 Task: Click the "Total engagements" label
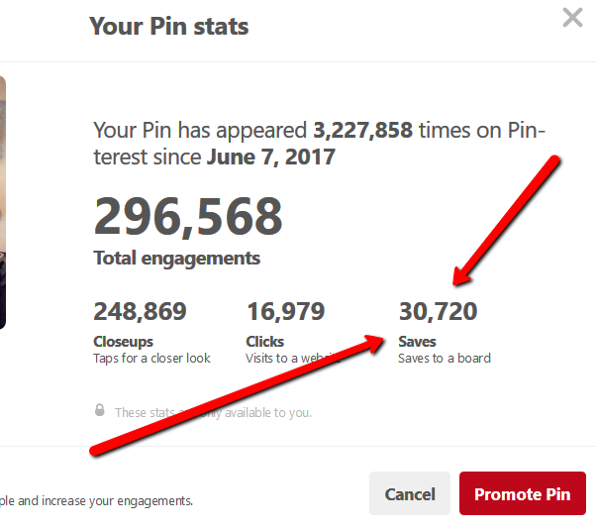tap(176, 259)
